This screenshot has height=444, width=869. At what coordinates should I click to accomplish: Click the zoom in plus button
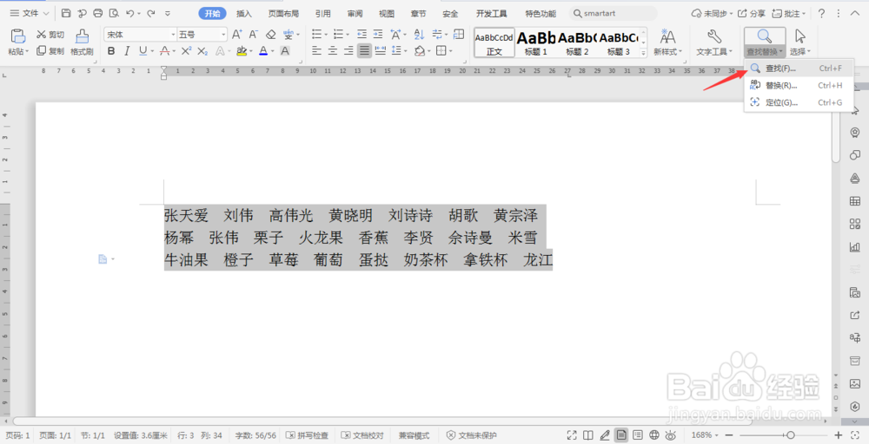click(839, 435)
